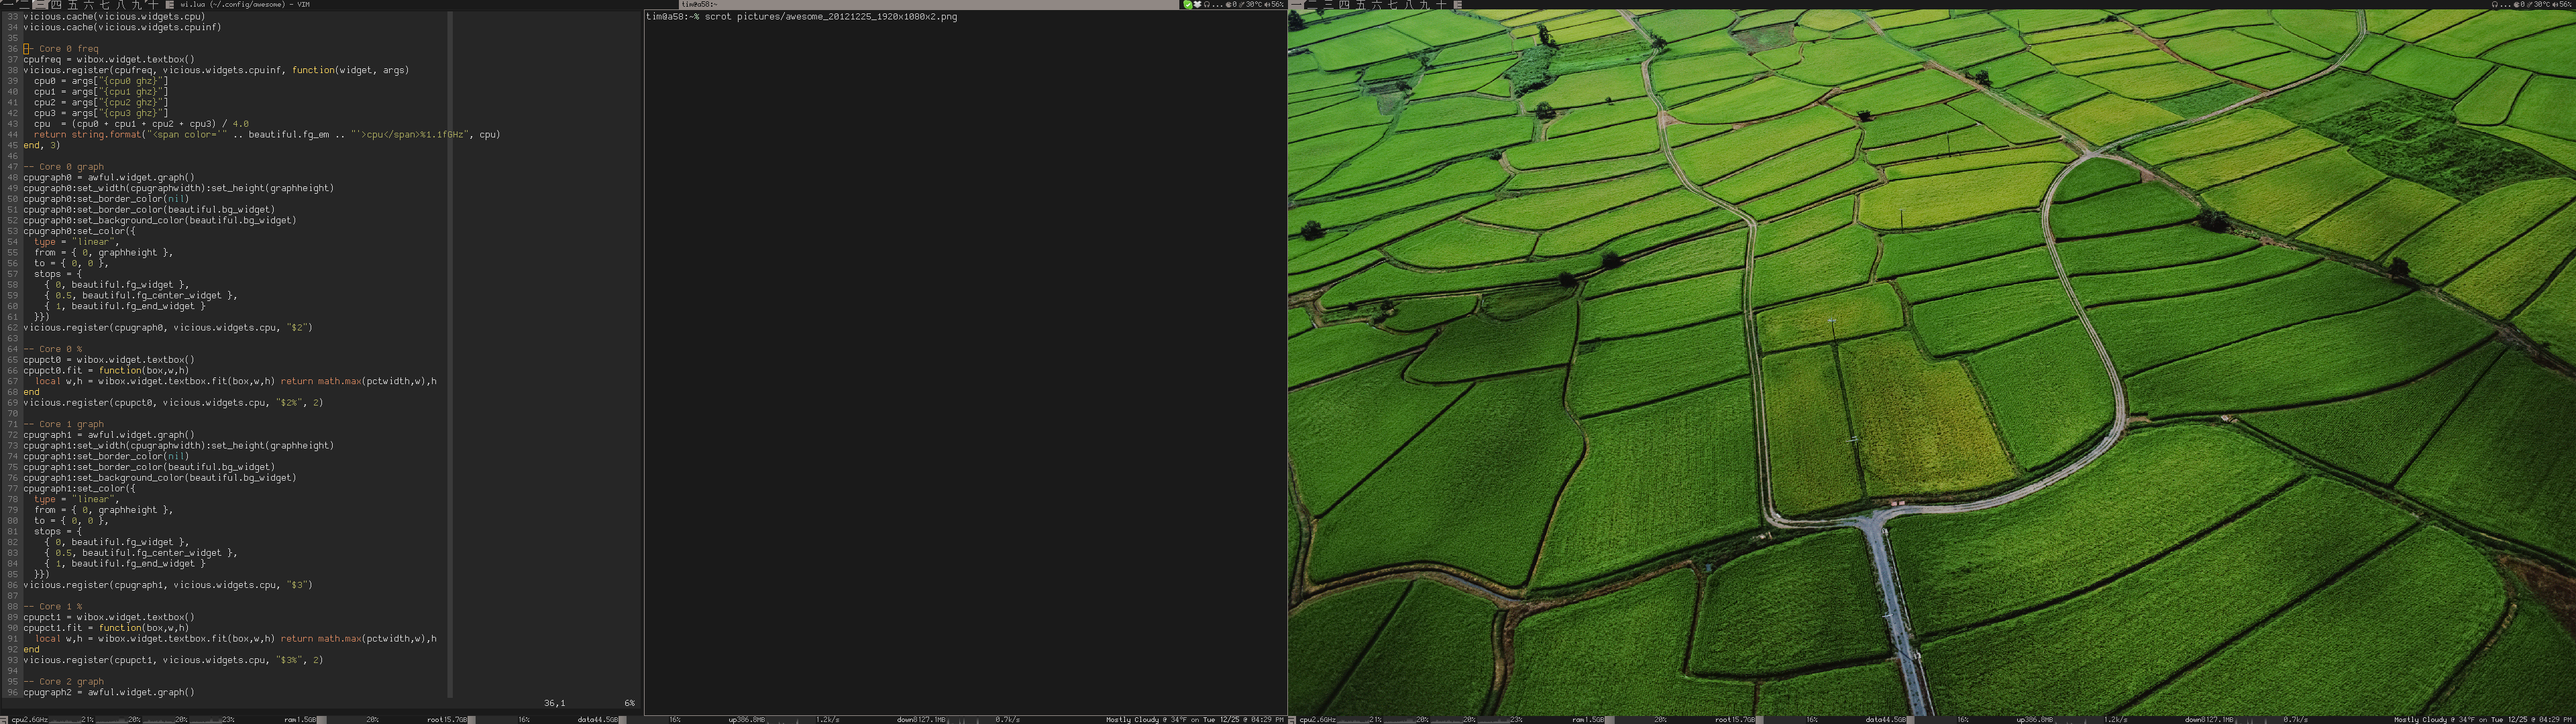Switch to tag 七 on the right screen
2576x724 pixels.
tap(1393, 5)
